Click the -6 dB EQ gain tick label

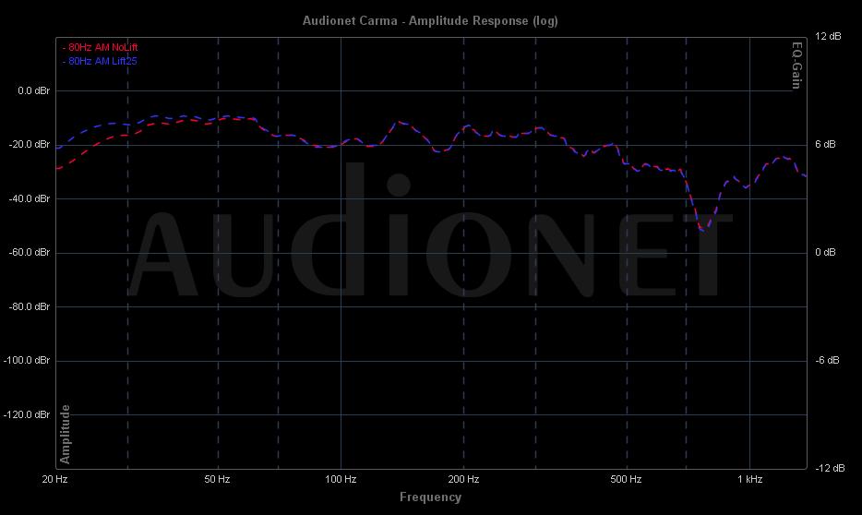(x=828, y=361)
